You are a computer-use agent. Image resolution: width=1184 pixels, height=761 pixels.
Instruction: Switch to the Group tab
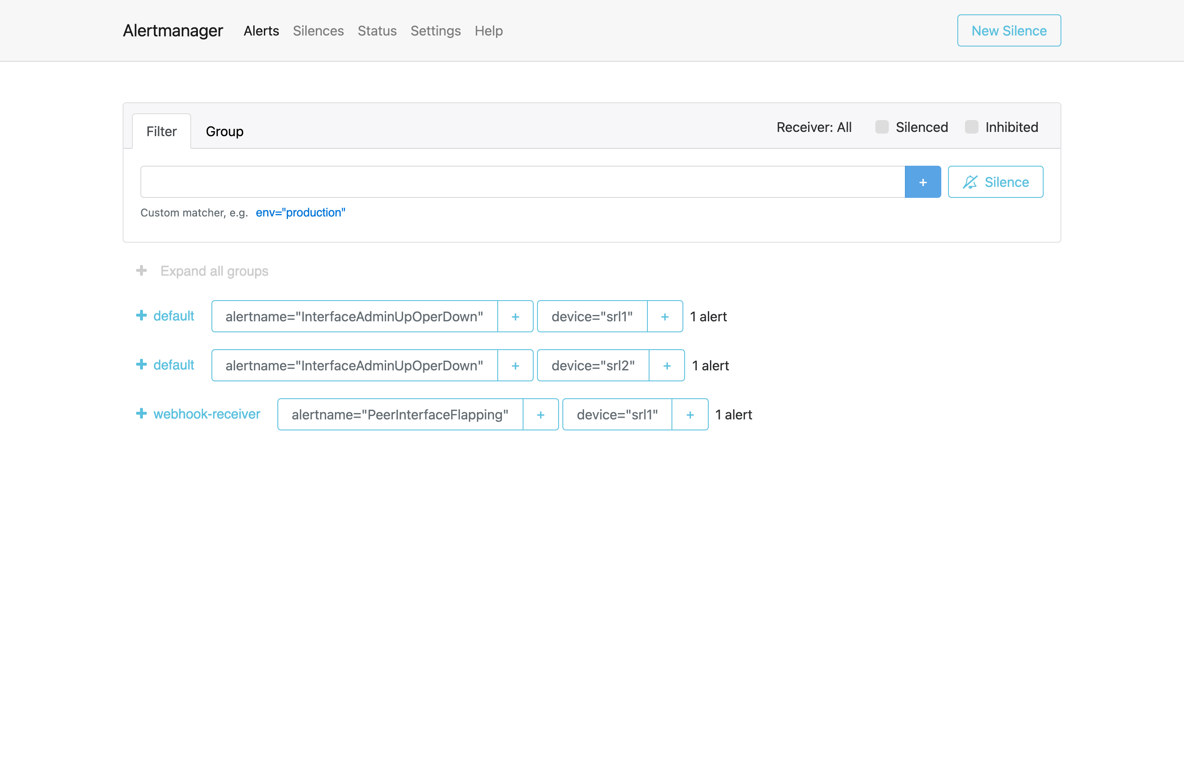(225, 131)
